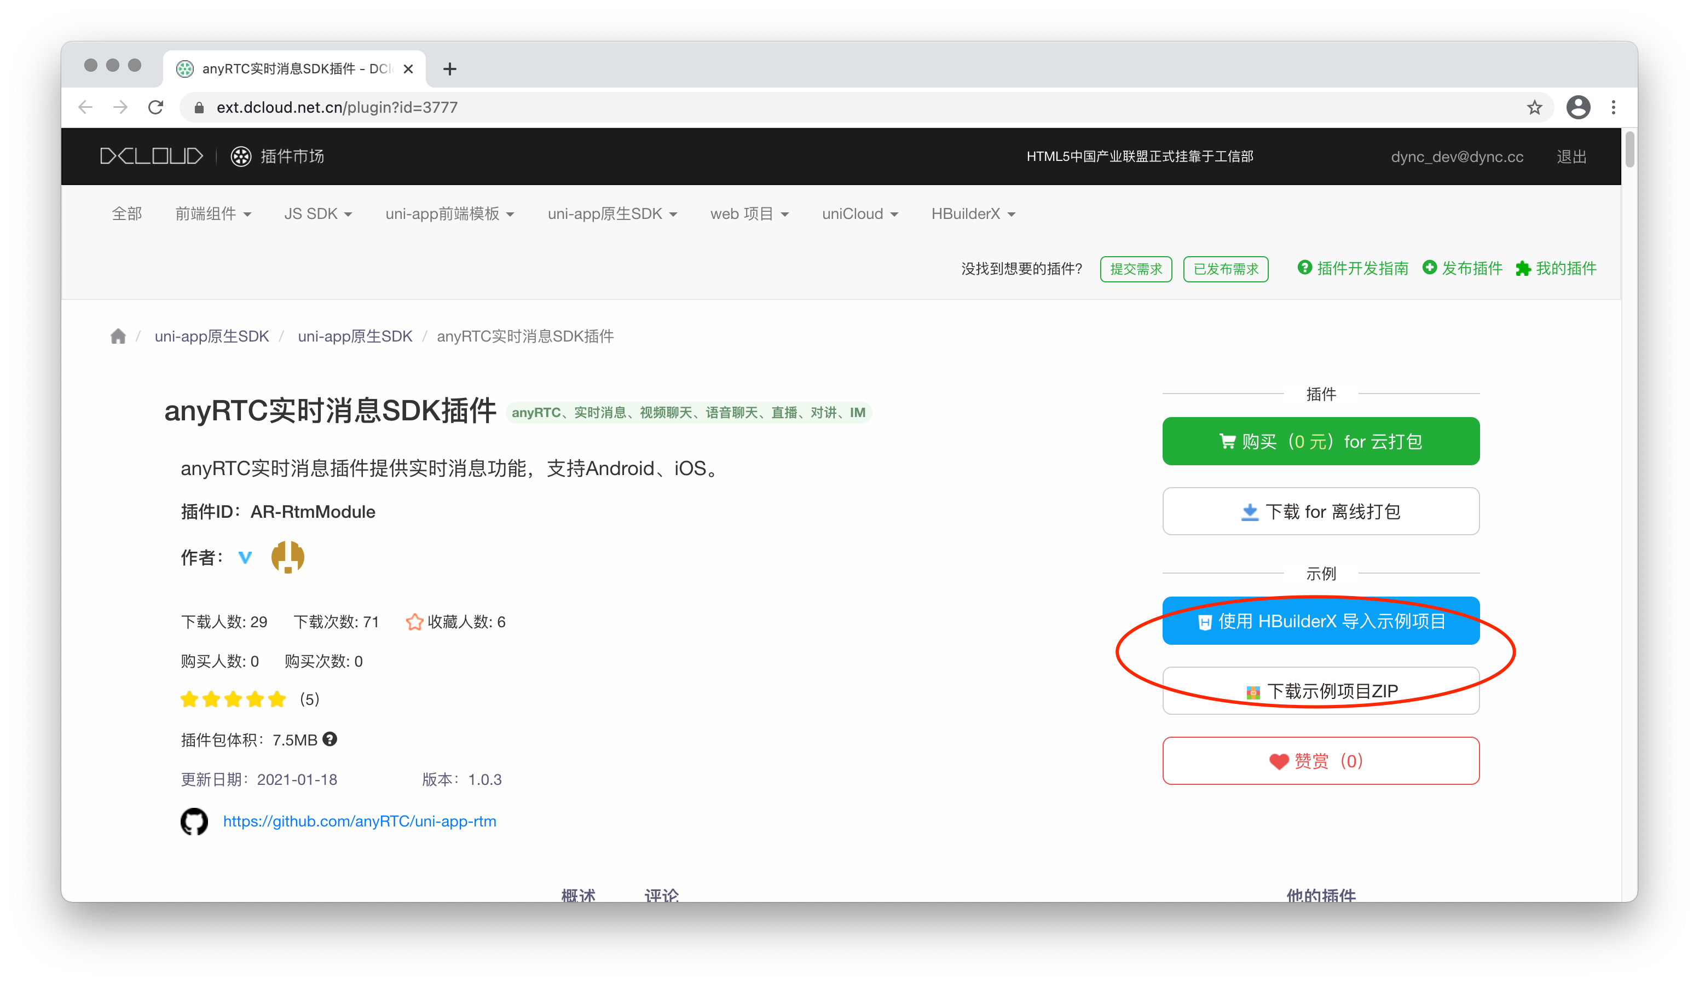Click the 发布插件 plus icon

1430,268
